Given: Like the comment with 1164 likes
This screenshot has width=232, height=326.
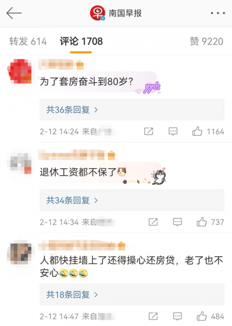Looking at the screenshot, I should pyautogui.click(x=197, y=131).
